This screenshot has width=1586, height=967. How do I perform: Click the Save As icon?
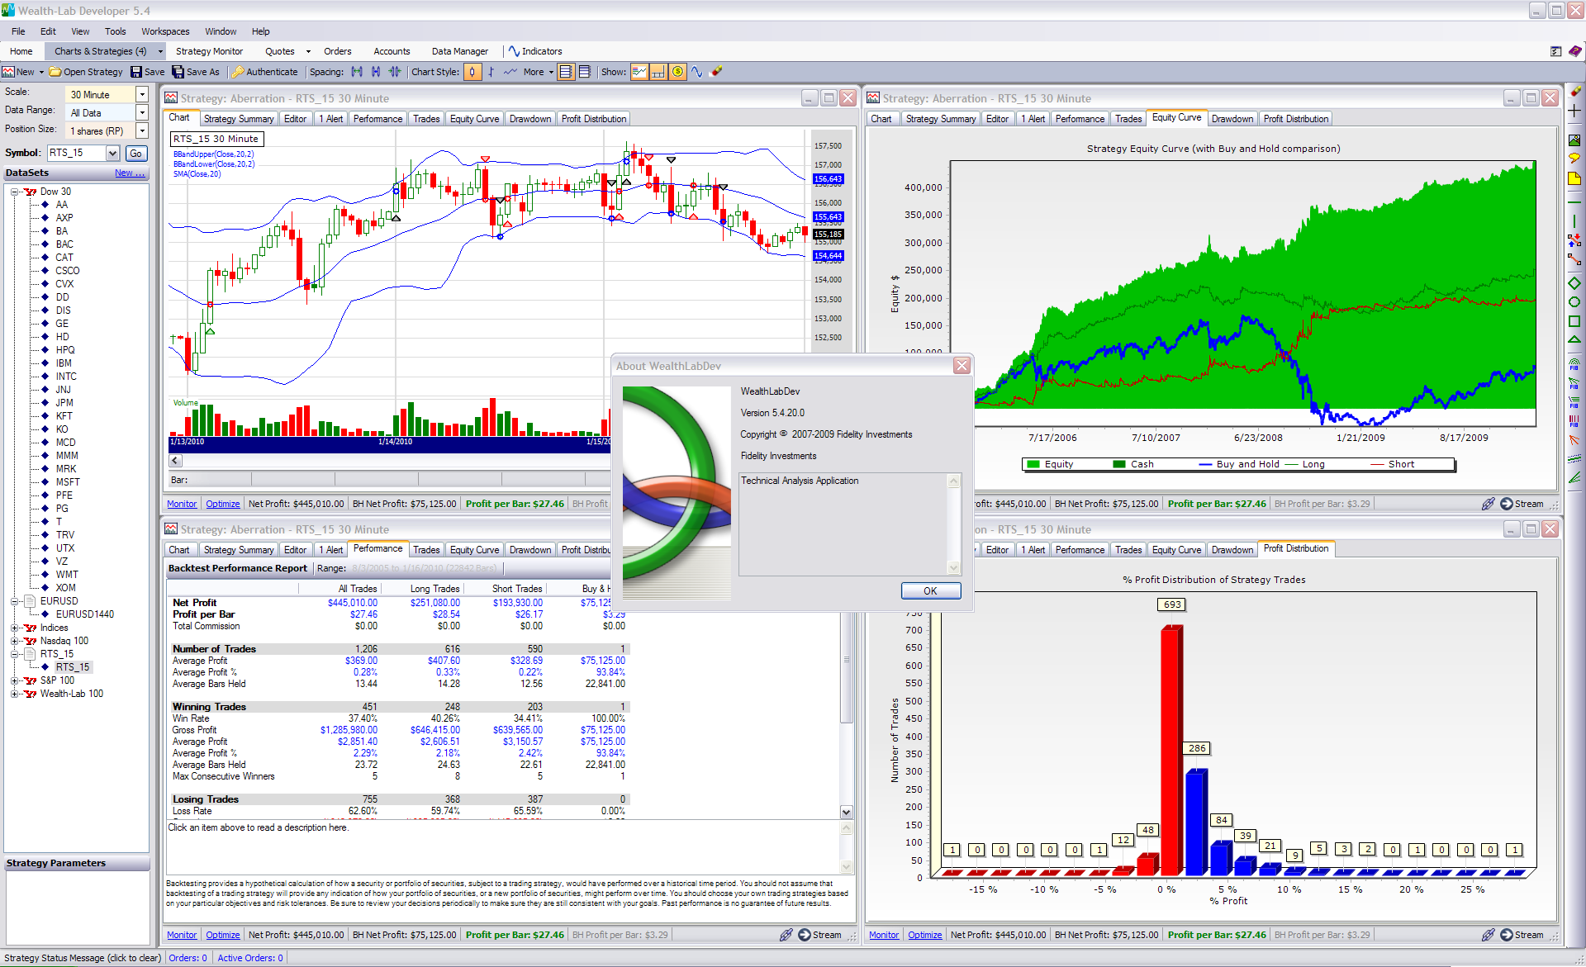click(x=178, y=72)
